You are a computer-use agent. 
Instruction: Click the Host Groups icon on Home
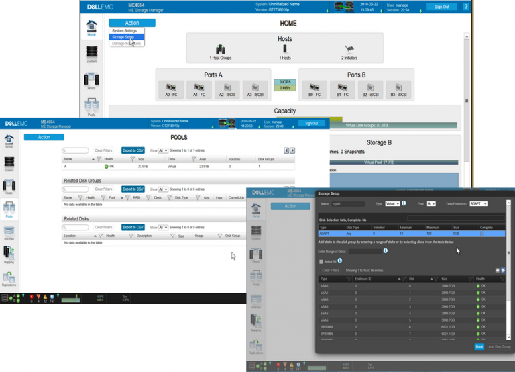coord(220,50)
